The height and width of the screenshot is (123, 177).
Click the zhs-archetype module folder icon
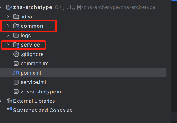(9, 7)
